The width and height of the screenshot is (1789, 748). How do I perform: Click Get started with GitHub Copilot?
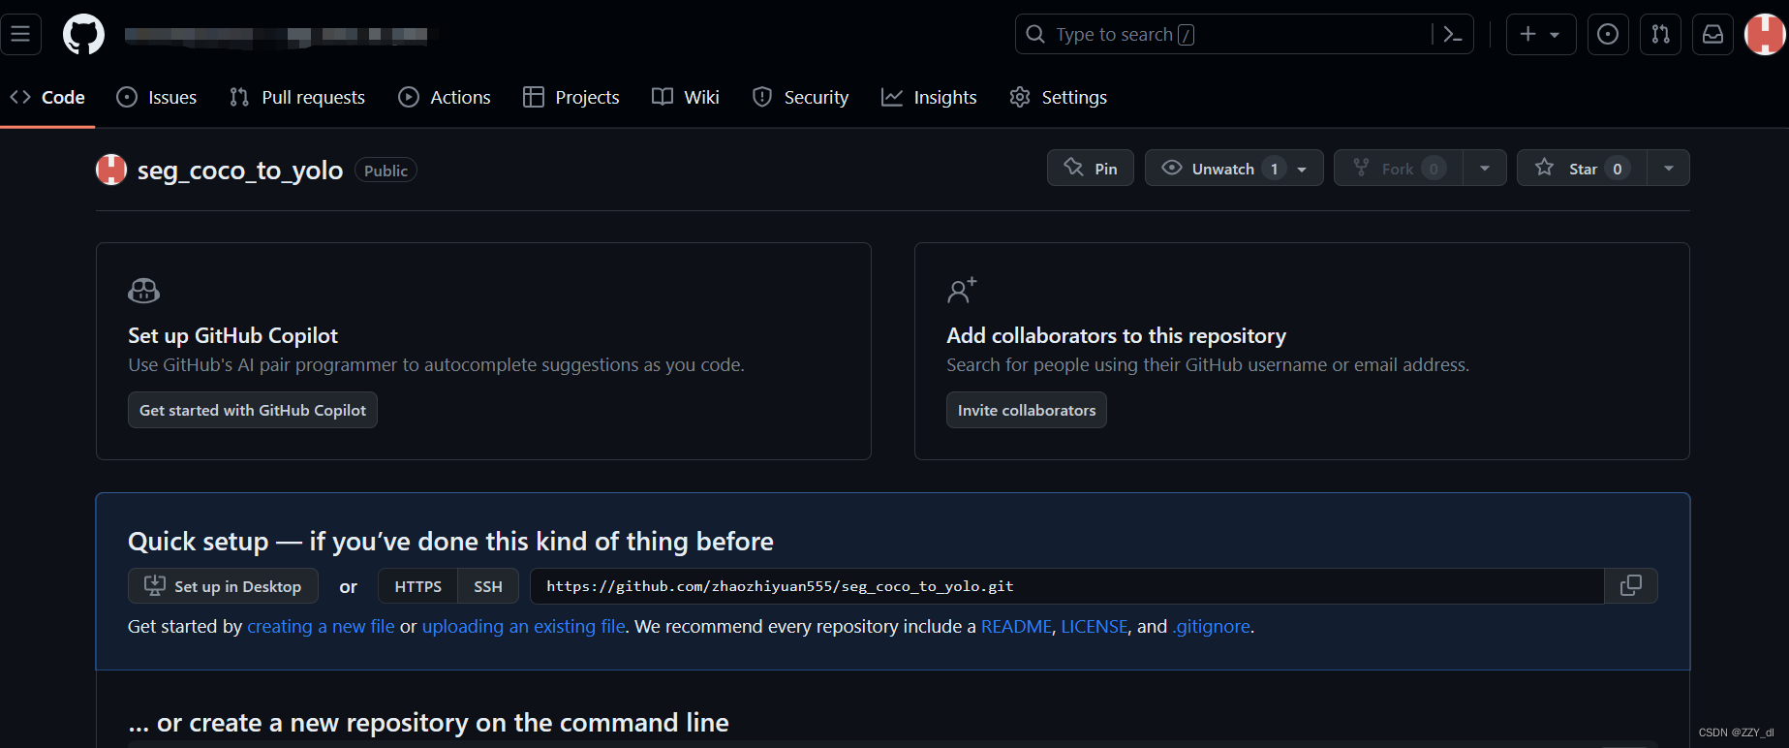point(253,410)
